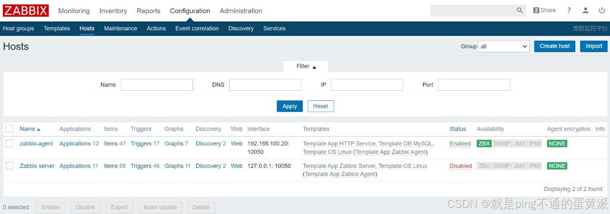Click the ZABBIX logo
Image resolution: width=610 pixels, height=214 pixels.
(26, 11)
